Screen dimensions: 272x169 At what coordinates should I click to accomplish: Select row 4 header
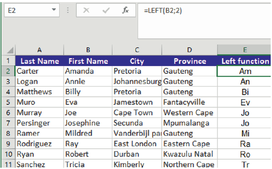point(8,92)
